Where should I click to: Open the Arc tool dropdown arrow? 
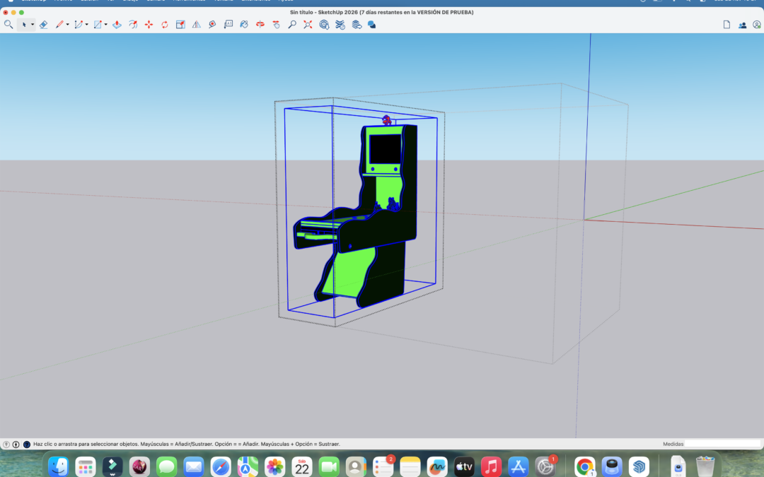coord(87,25)
